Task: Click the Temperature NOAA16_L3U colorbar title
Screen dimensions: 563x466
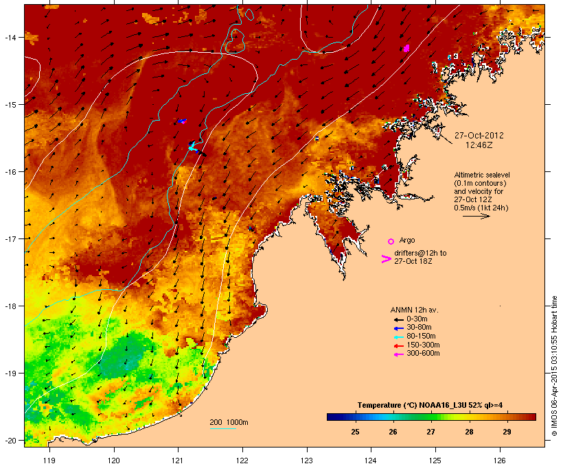Action: pos(430,406)
